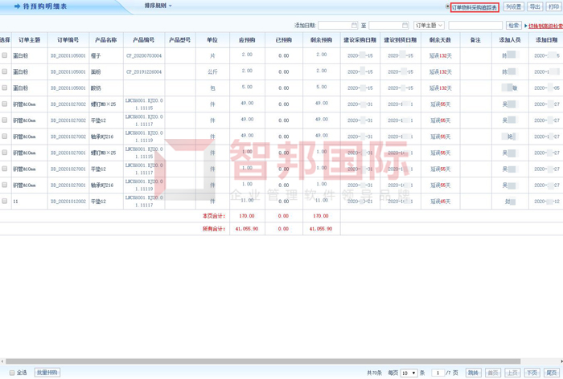The height and width of the screenshot is (379, 563).
Task: Export the list with 导出 button
Action: 536,7
